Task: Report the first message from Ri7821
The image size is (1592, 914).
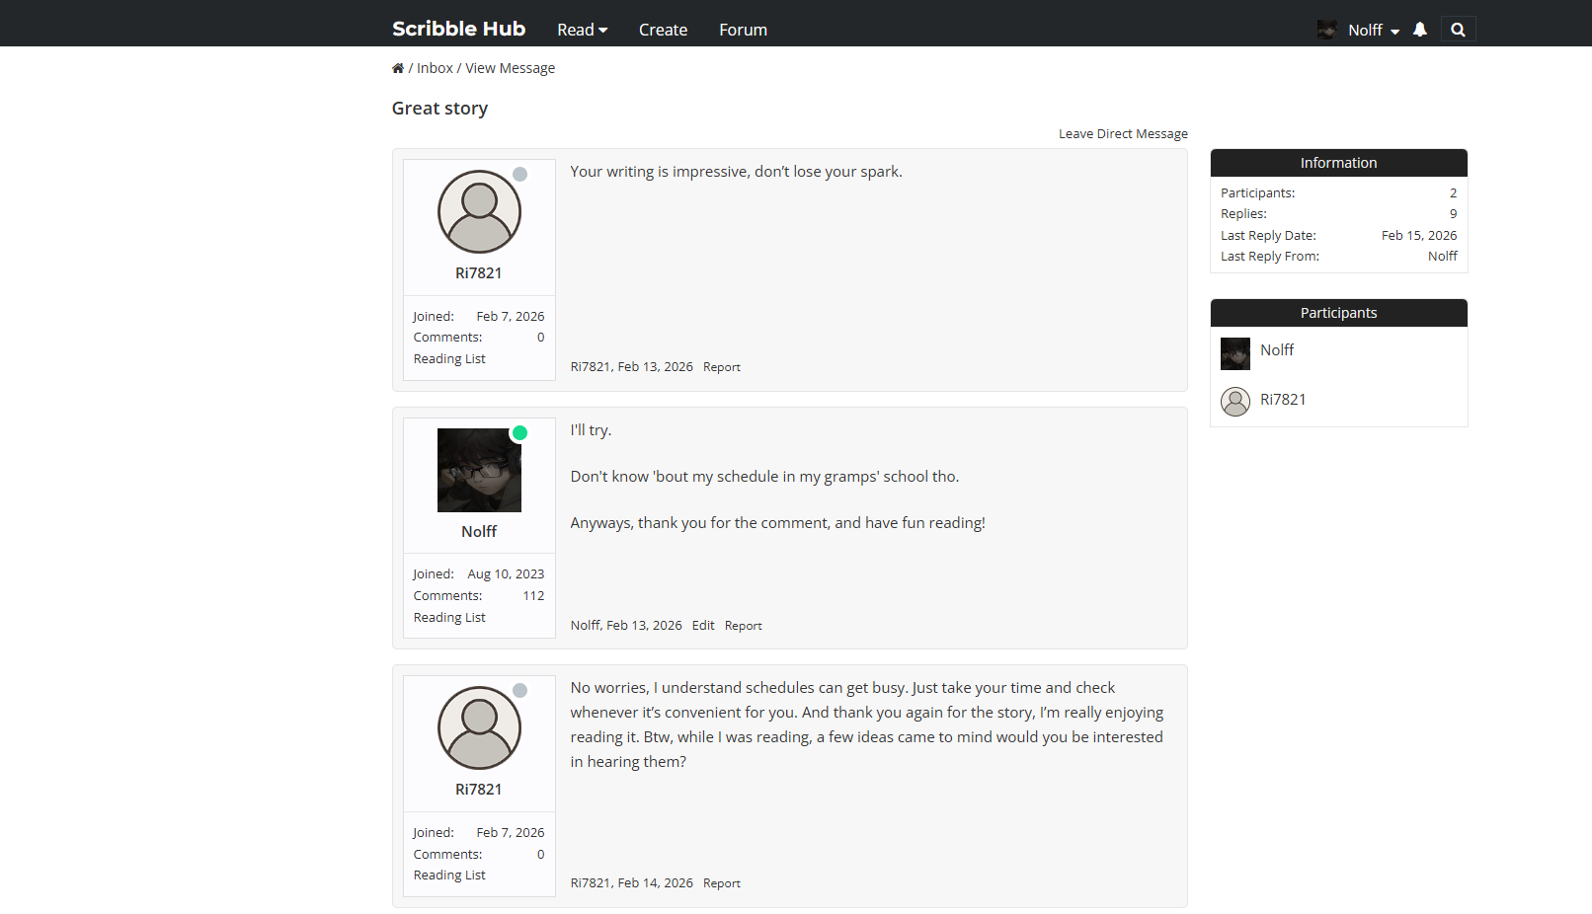Action: coord(721,367)
